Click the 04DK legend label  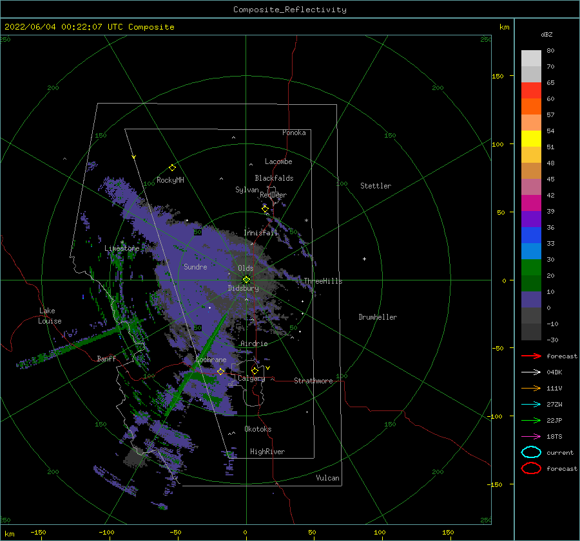(x=554, y=372)
